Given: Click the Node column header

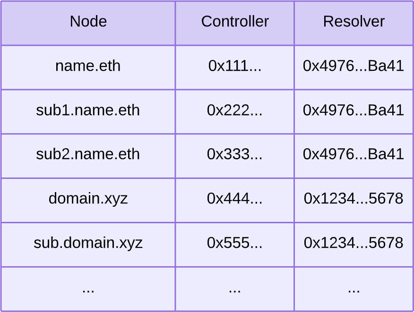Looking at the screenshot, I should click(88, 22).
